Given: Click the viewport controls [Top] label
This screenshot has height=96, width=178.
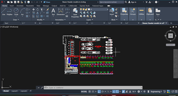Looking at the screenshot, I should (5, 27).
